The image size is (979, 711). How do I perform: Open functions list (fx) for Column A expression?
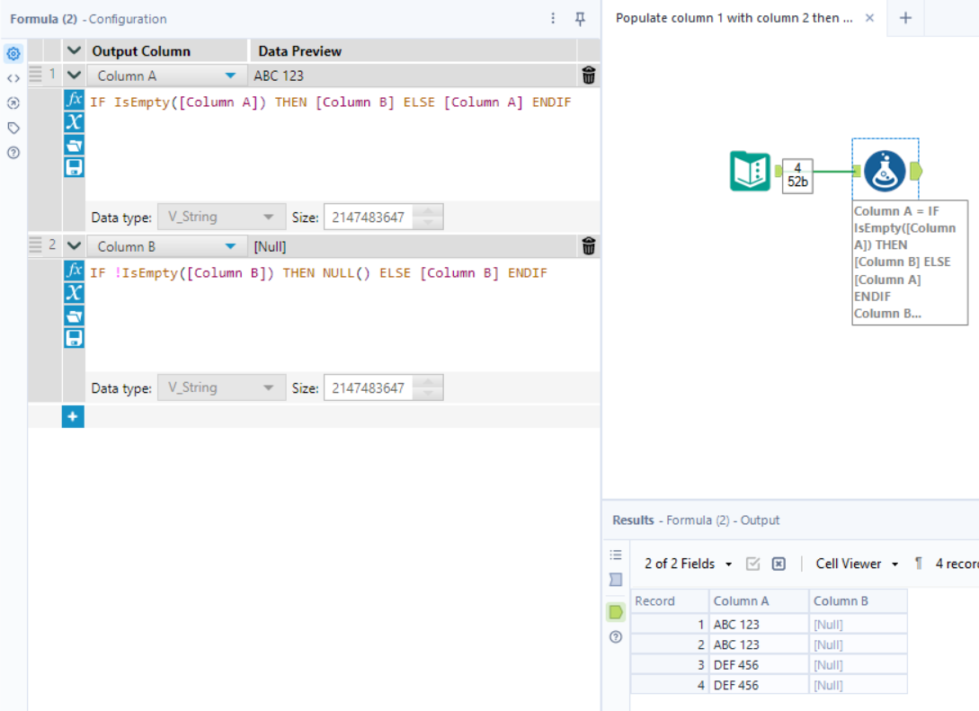pyautogui.click(x=74, y=100)
